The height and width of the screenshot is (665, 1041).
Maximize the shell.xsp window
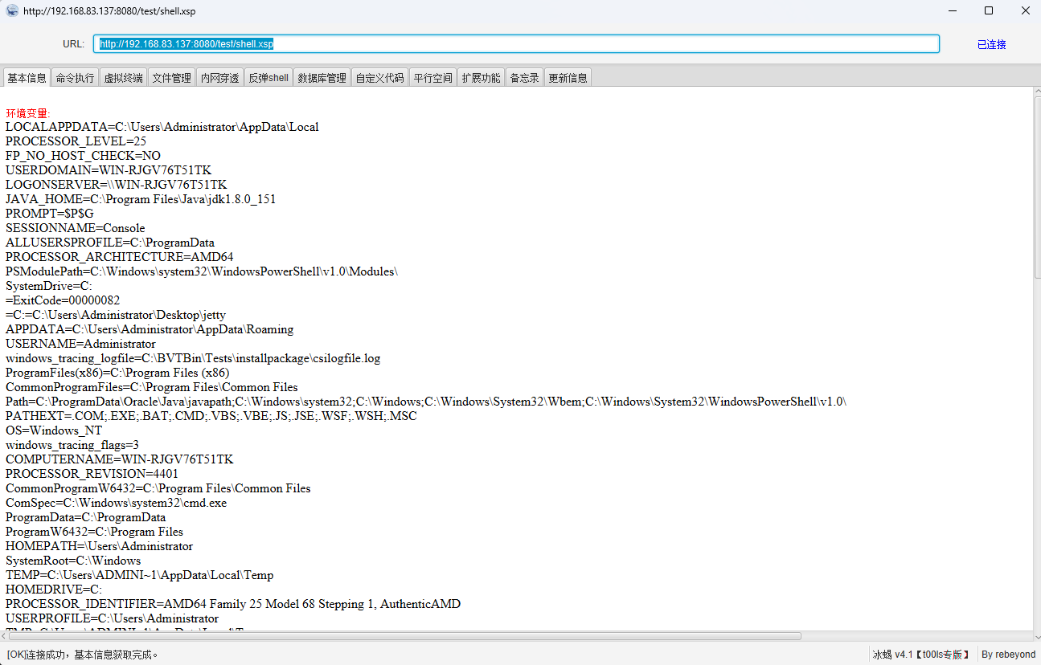click(988, 11)
